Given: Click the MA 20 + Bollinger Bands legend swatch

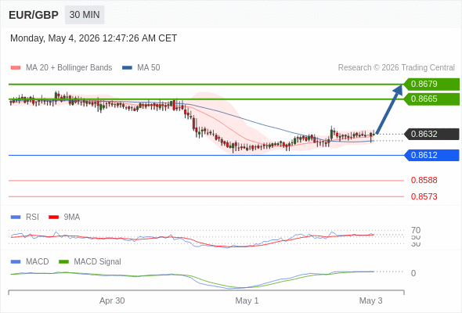Looking at the screenshot, I should click(16, 68).
